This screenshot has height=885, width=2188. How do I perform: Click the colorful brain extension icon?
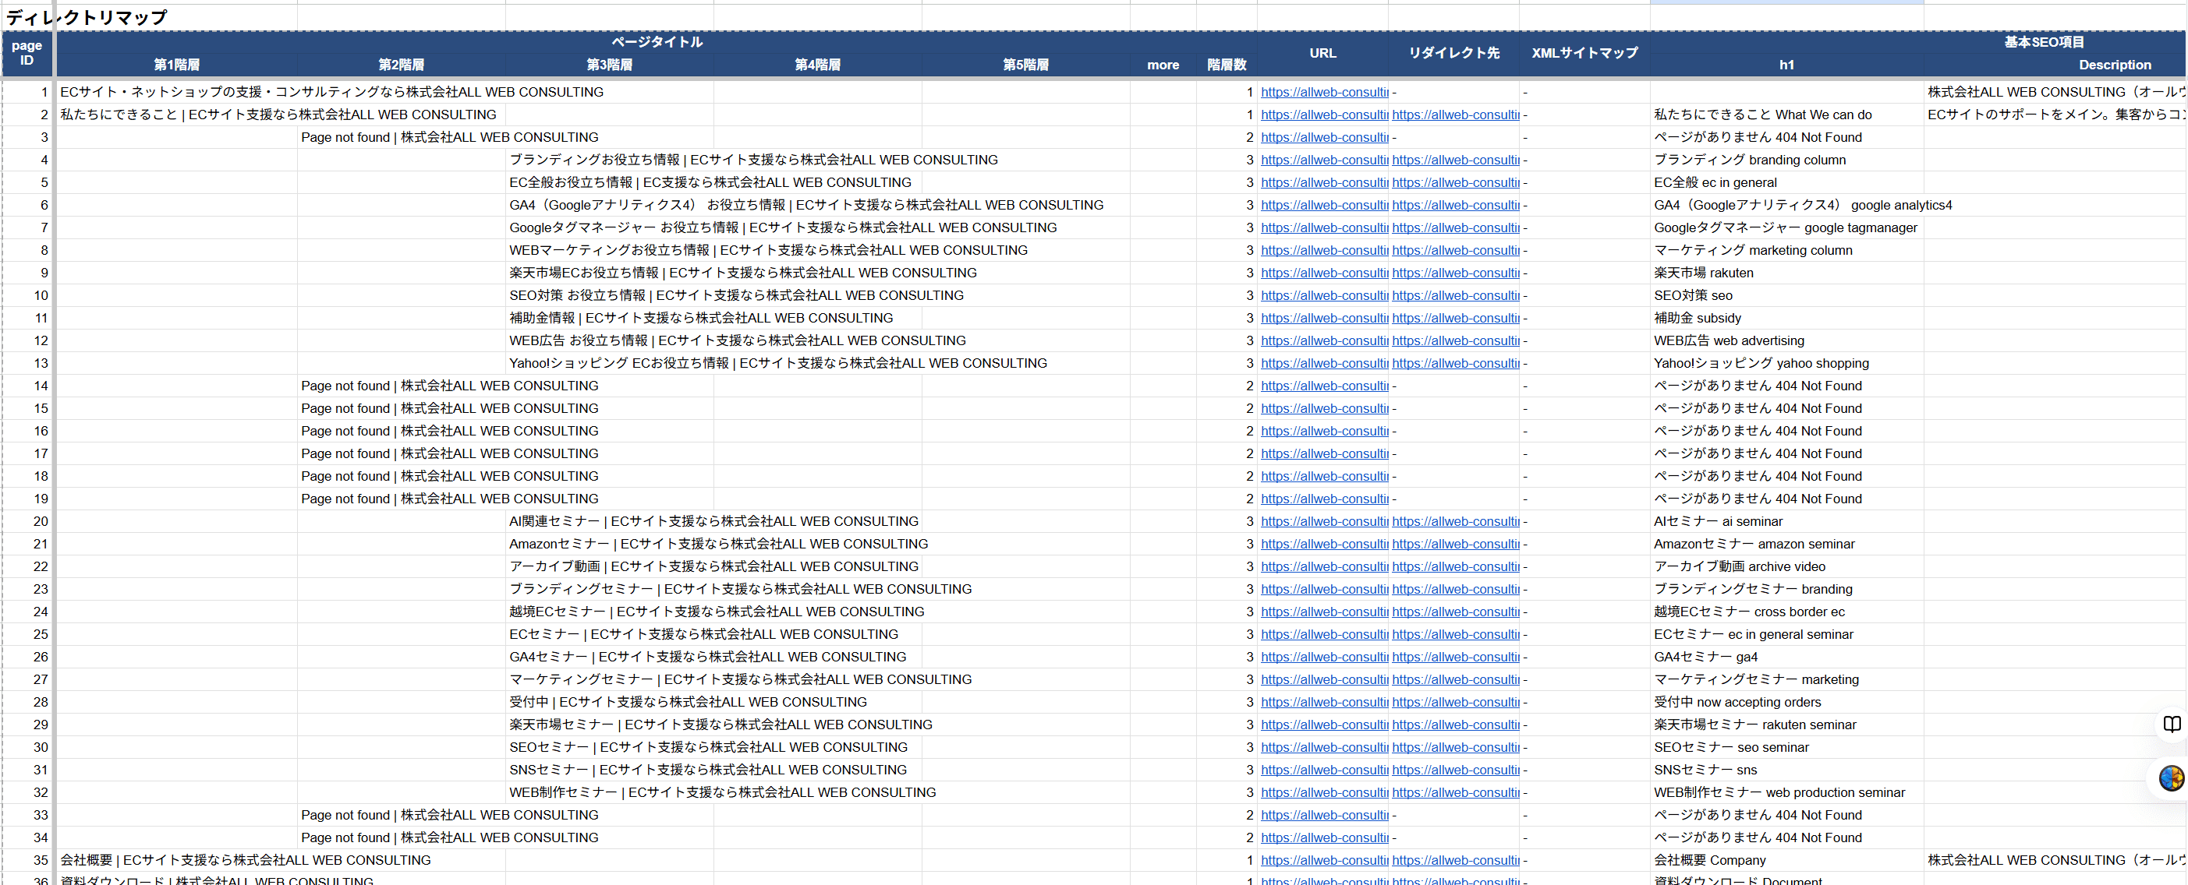pyautogui.click(x=2171, y=777)
